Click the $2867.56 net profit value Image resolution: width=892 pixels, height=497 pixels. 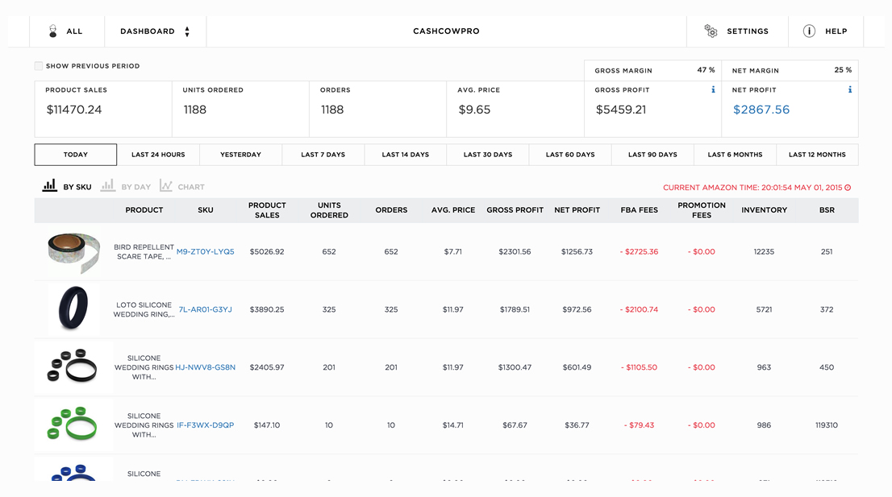761,110
